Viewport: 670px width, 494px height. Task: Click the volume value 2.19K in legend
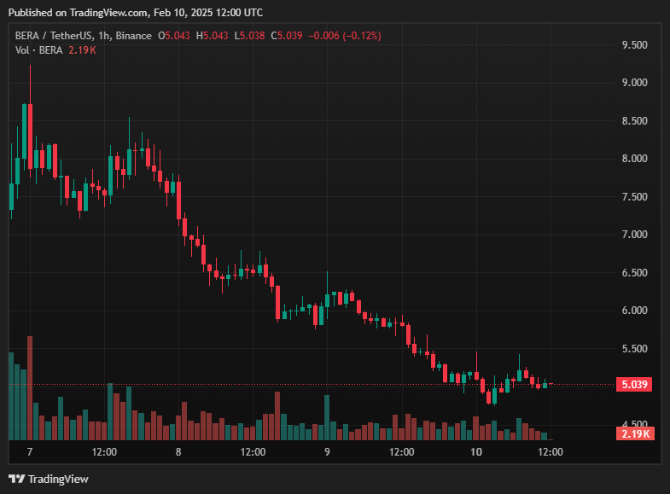click(x=83, y=50)
